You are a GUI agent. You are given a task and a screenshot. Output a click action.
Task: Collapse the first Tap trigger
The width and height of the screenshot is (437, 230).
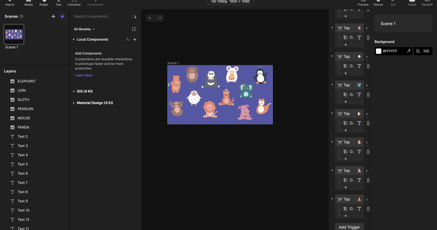(x=332, y=28)
